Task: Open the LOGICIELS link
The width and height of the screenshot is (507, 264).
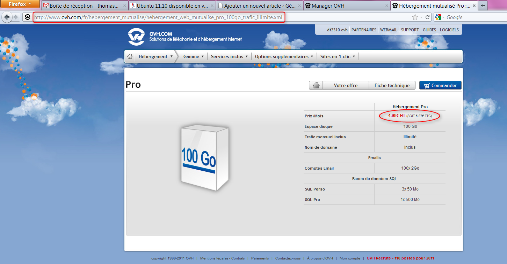Action: pos(449,30)
